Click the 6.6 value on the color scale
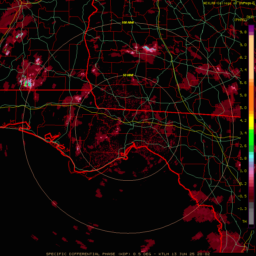Image resolution: width=256 pixels, height=256 pixels. point(243,82)
